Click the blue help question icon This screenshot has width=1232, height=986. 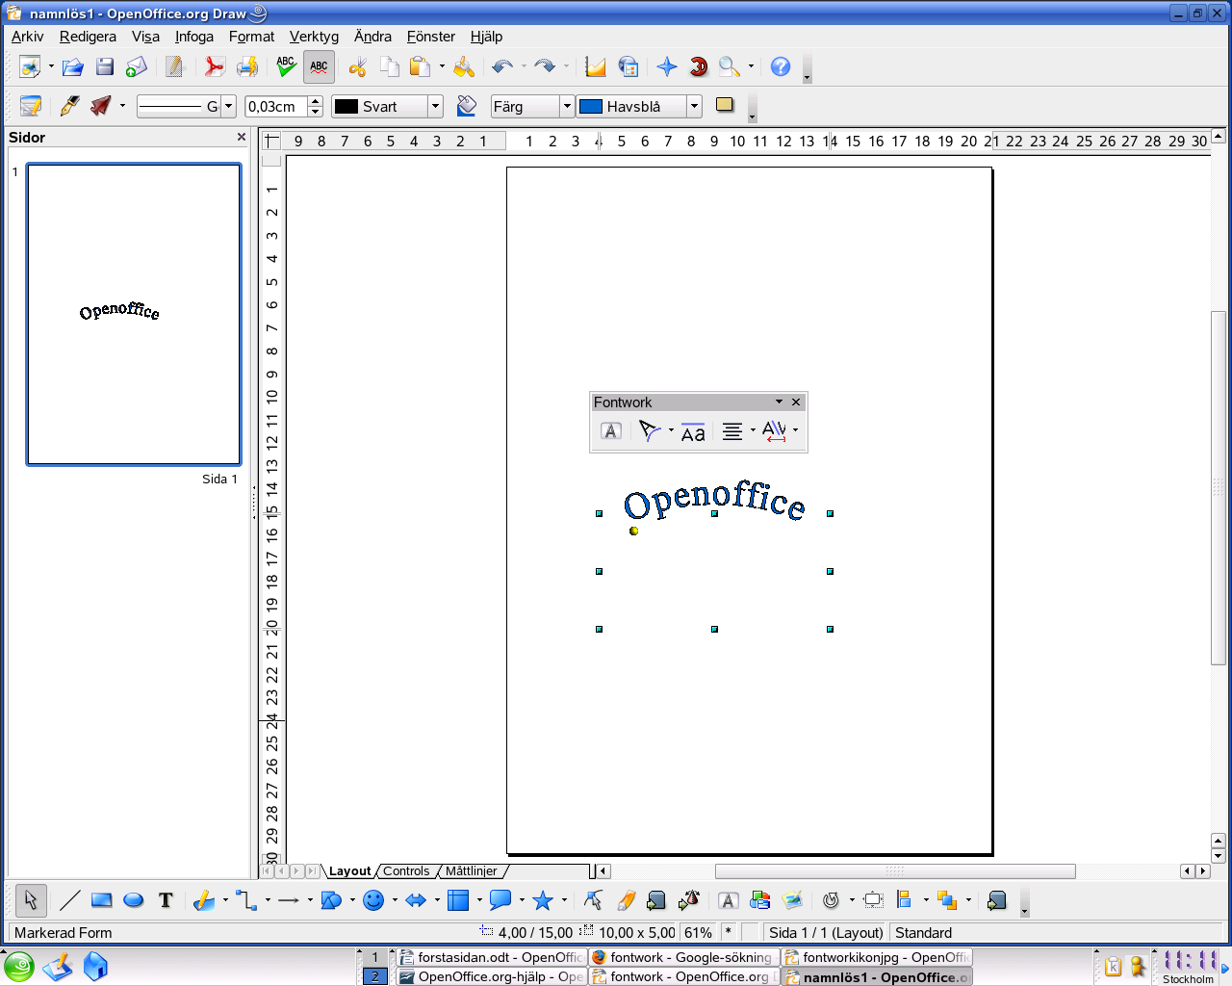coord(781,66)
